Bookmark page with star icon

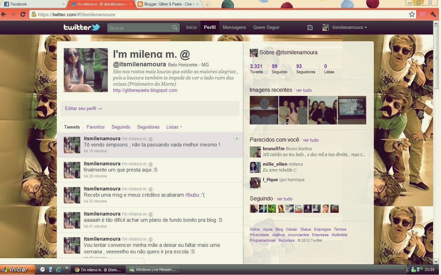(412, 14)
